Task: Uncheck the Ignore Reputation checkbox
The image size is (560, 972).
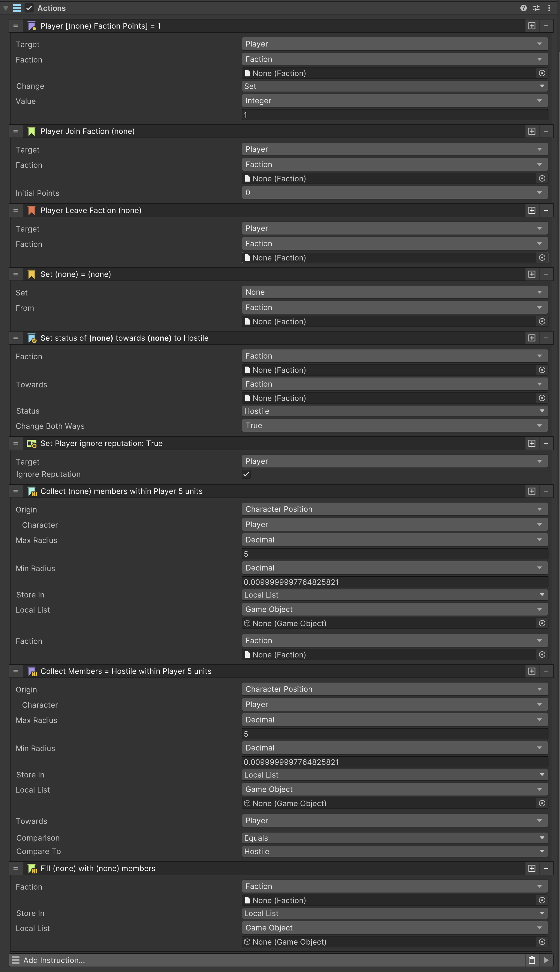Action: pos(246,474)
